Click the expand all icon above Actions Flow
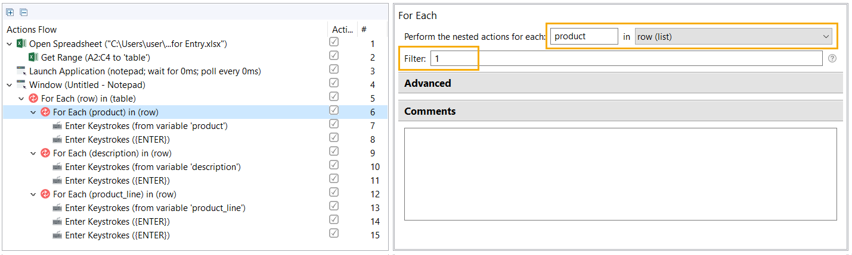This screenshot has width=852, height=255. point(10,12)
